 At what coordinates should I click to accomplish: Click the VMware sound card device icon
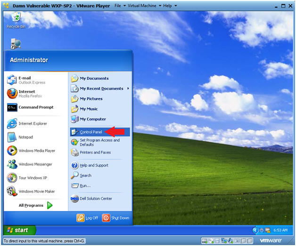230,241
